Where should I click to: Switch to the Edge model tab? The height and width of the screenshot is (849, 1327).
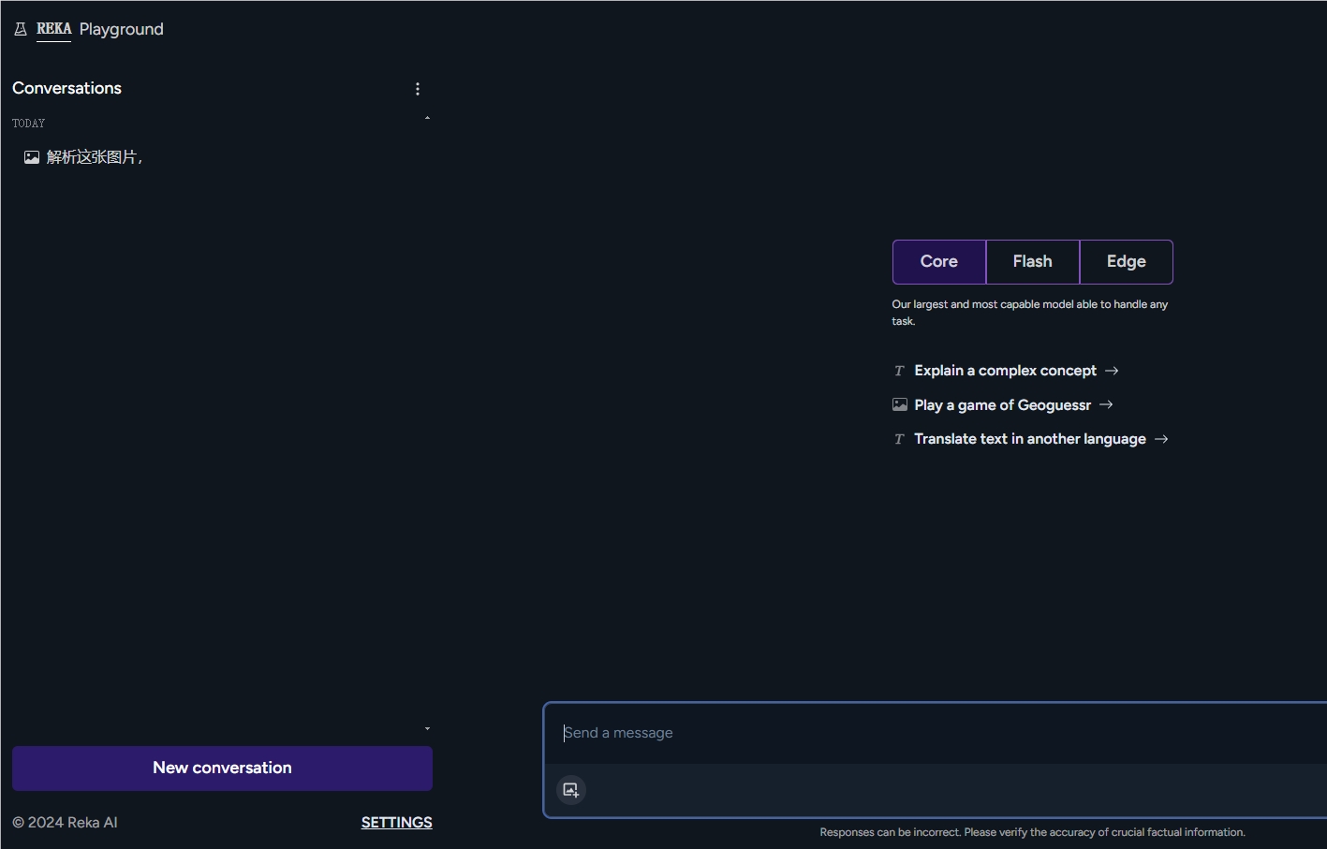(x=1127, y=262)
